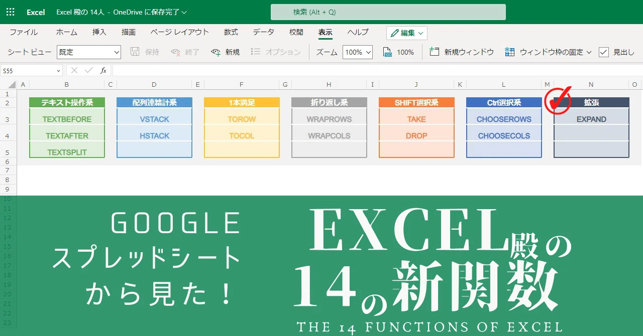Image resolution: width=643 pixels, height=336 pixels.
Task: Select the 表示 tab
Action: click(x=325, y=32)
